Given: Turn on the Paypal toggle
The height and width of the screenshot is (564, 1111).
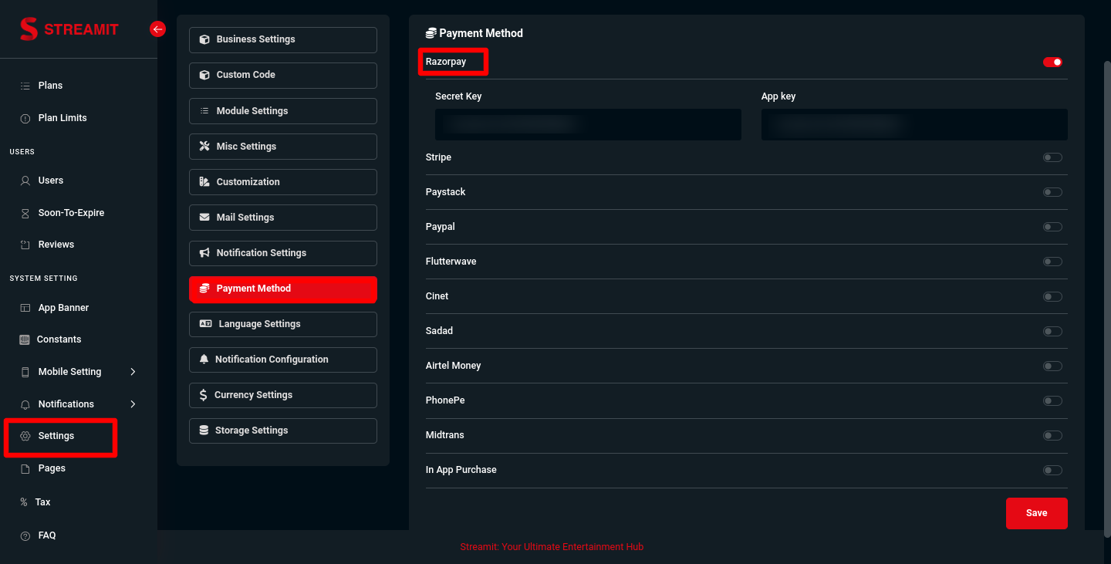Looking at the screenshot, I should (1052, 227).
